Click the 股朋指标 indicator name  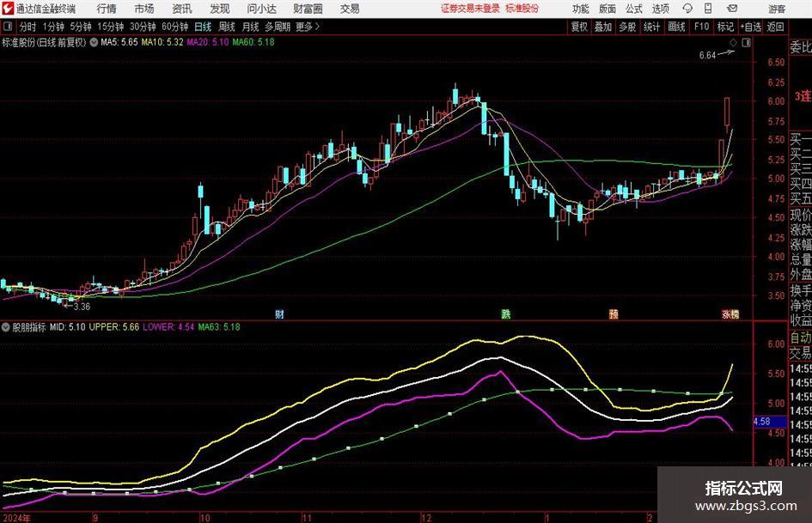click(29, 327)
